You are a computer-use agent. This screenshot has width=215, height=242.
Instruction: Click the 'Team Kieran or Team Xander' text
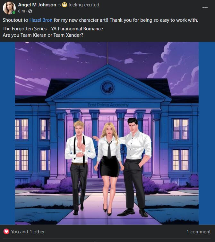[x=52, y=35]
